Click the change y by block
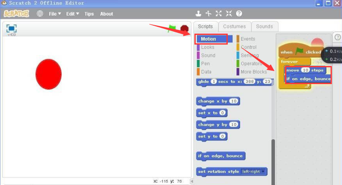The height and width of the screenshot is (185, 342). [x=218, y=125]
